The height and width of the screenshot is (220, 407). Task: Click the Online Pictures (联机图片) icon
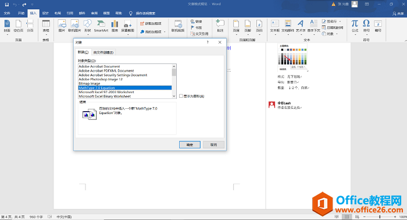(x=74, y=26)
